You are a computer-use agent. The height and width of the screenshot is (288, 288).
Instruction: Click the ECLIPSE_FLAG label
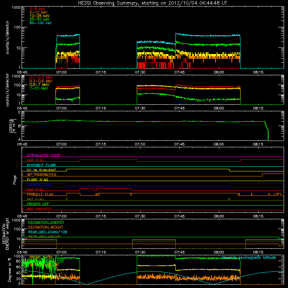(39, 185)
